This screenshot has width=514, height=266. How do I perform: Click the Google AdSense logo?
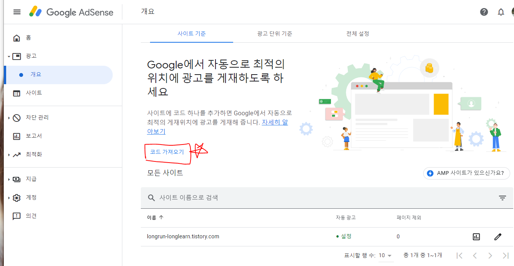click(x=71, y=12)
